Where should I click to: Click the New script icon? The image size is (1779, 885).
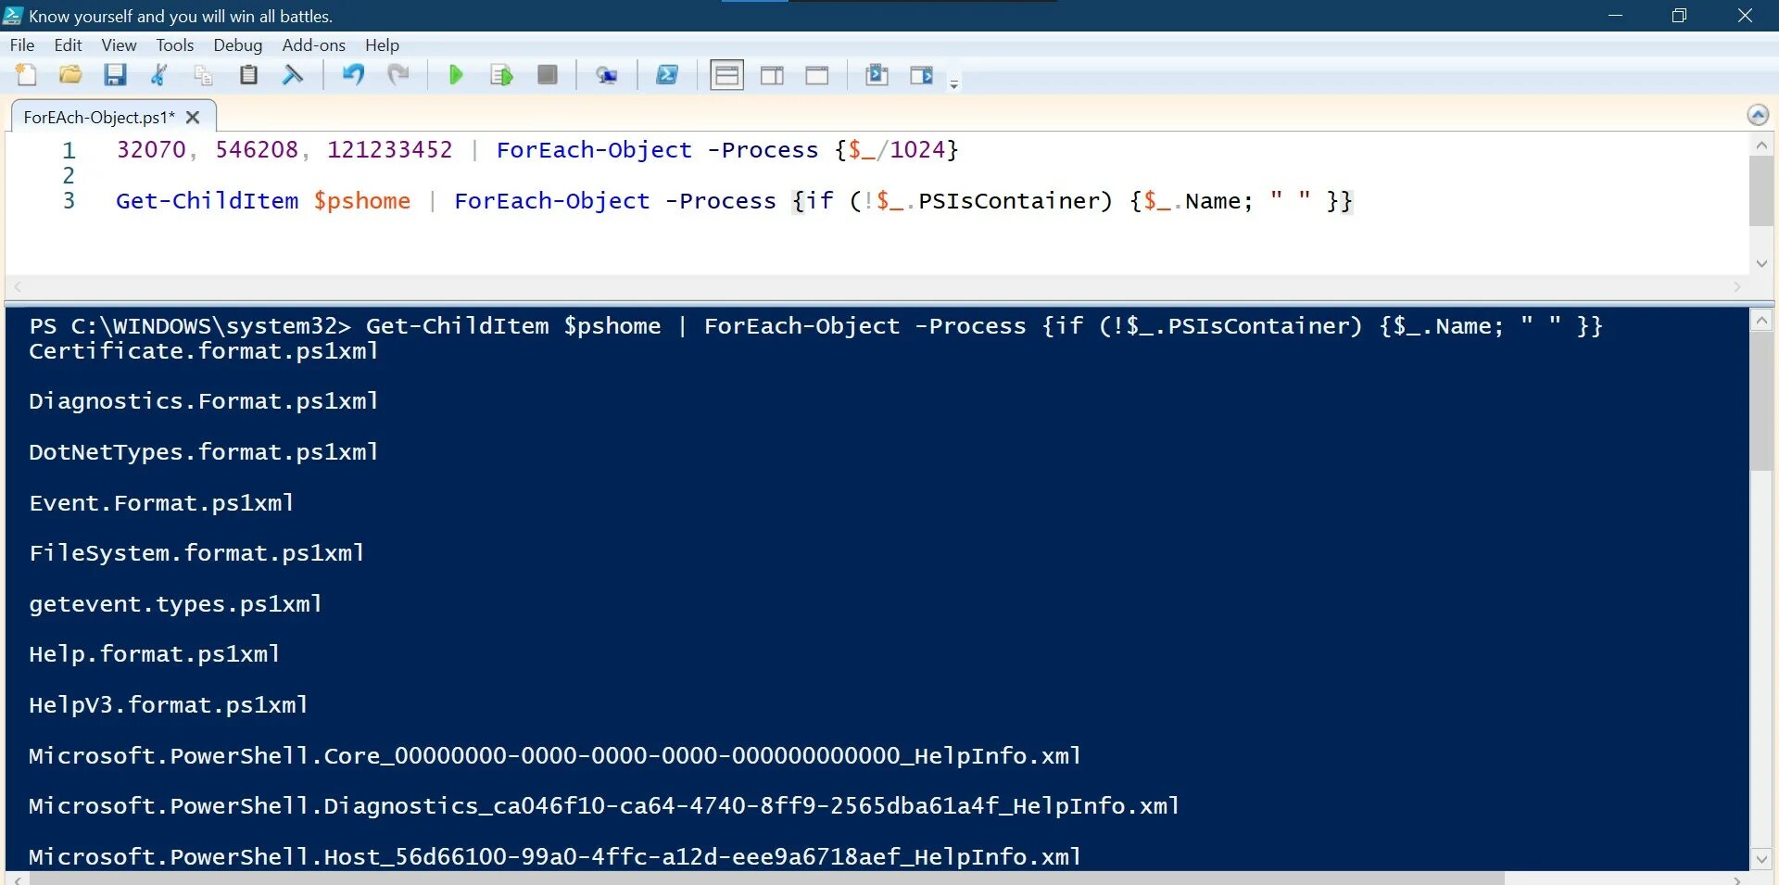27,75
